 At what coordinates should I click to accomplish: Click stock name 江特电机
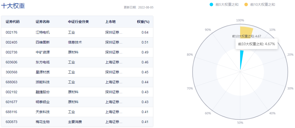(x=43, y=33)
